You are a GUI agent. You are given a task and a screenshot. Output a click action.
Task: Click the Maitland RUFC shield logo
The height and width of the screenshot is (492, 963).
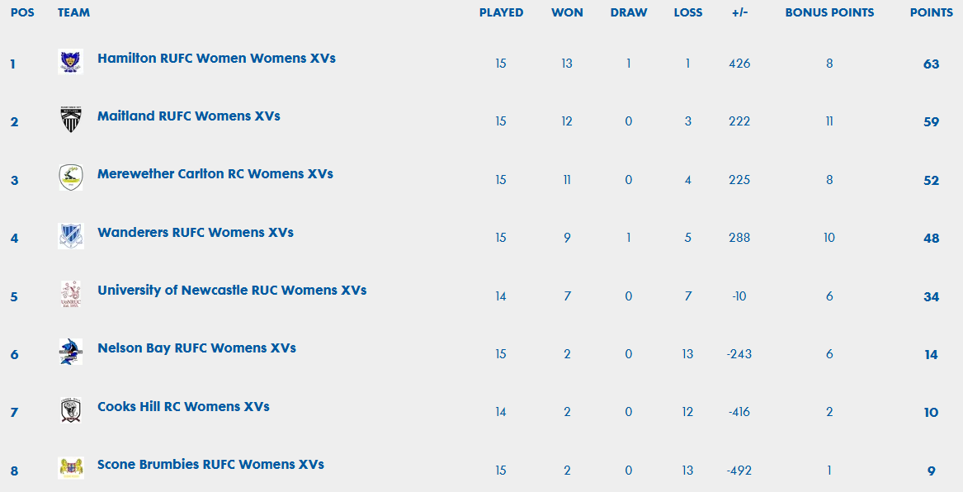pos(71,119)
